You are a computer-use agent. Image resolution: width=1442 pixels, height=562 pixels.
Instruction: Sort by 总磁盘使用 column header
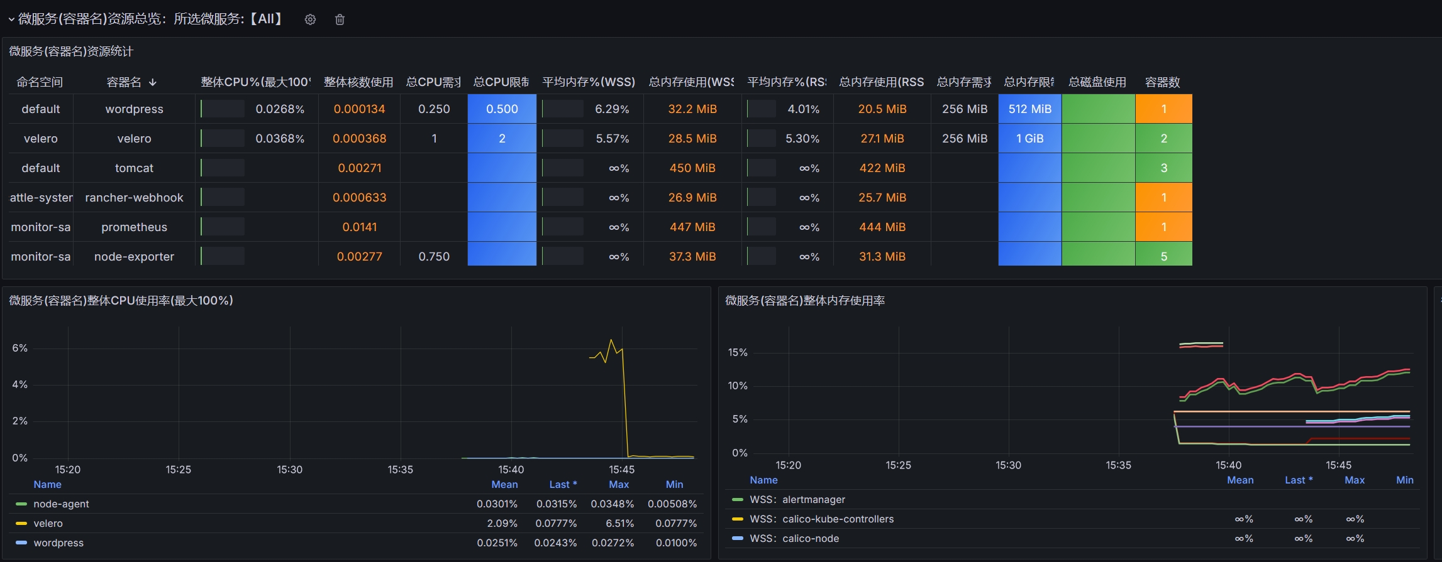(1097, 82)
